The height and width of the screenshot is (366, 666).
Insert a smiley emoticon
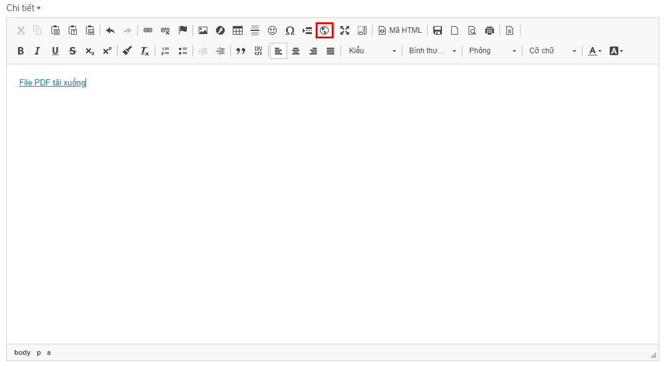(272, 30)
